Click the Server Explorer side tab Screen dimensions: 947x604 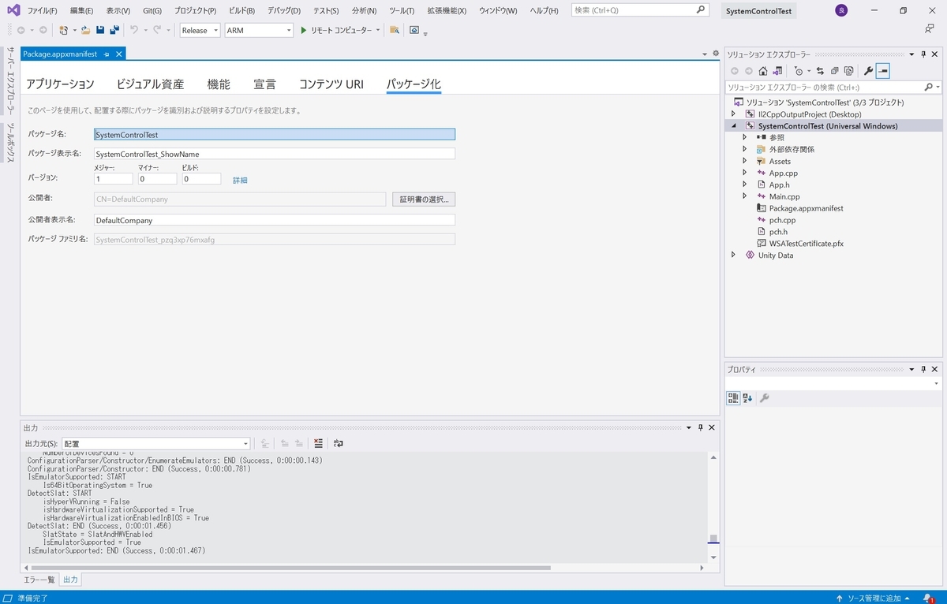[10, 81]
